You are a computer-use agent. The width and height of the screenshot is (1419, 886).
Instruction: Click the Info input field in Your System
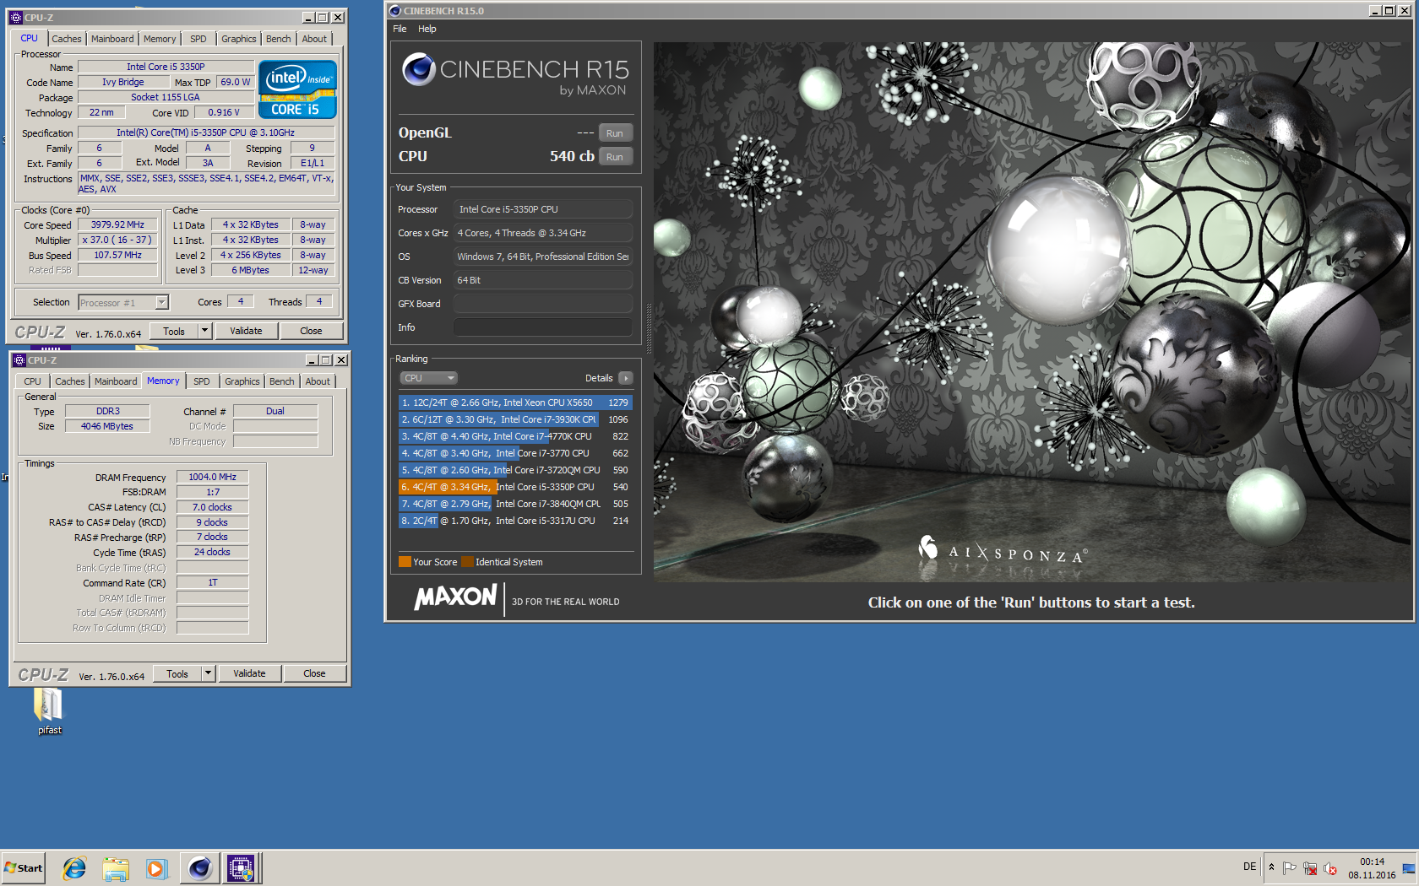click(543, 327)
